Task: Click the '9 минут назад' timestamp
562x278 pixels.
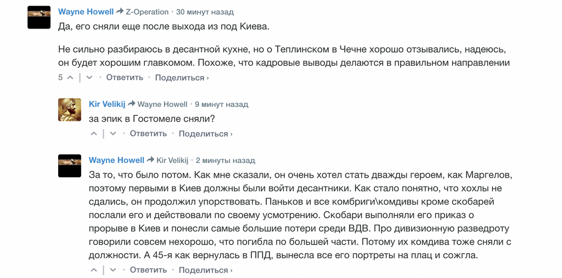Action: pyautogui.click(x=221, y=104)
